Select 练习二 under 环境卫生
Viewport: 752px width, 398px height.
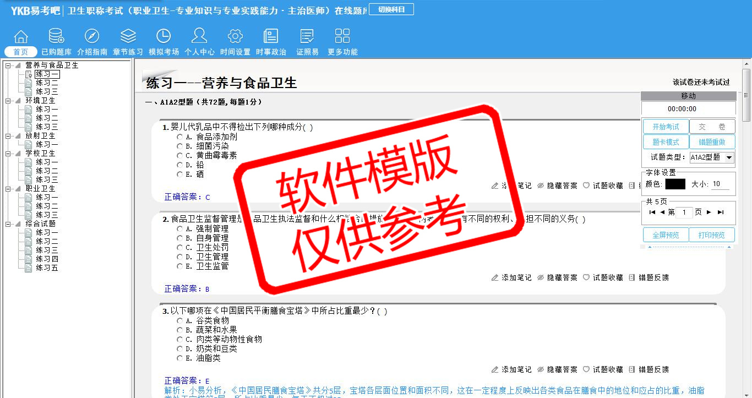[47, 118]
